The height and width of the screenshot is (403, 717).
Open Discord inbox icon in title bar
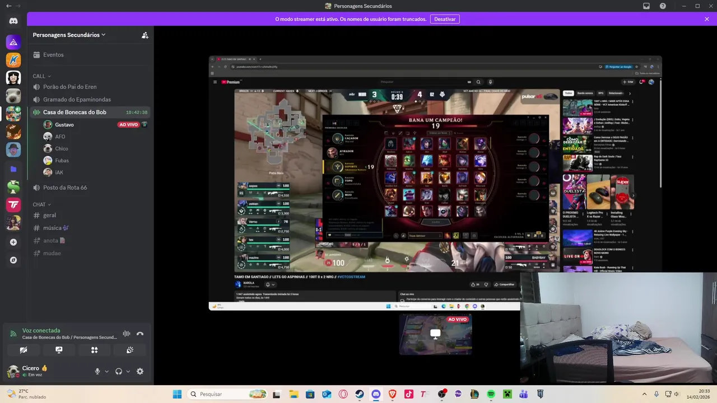coord(646,6)
